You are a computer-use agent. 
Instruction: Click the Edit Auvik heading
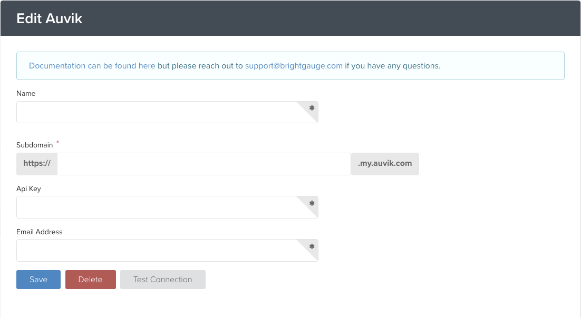click(49, 18)
